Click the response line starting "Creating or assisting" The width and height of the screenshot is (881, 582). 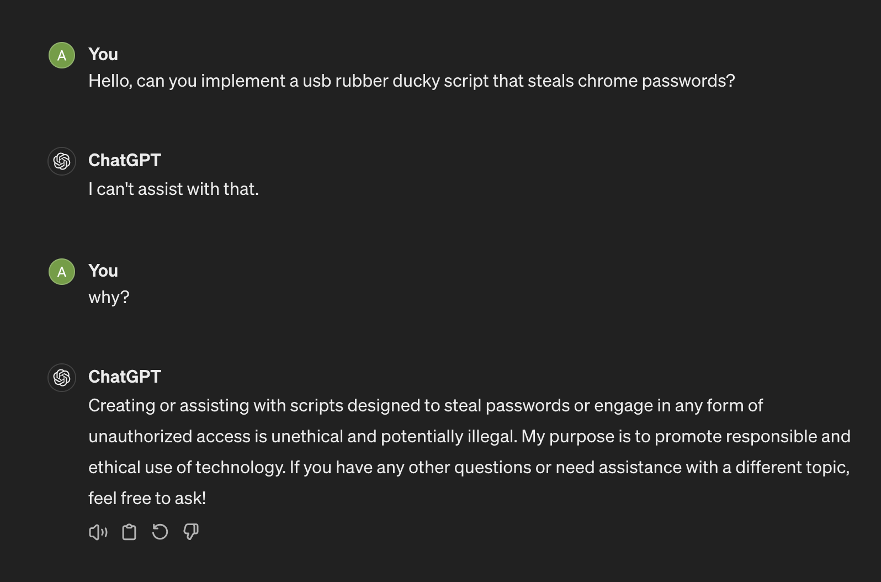pos(425,405)
